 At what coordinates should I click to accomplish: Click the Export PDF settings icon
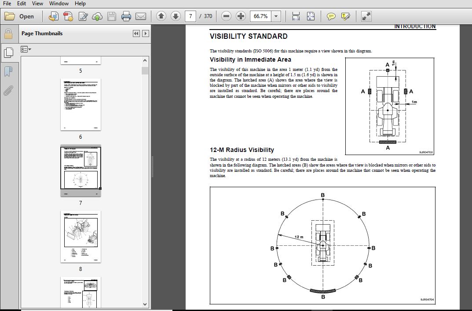(68, 16)
